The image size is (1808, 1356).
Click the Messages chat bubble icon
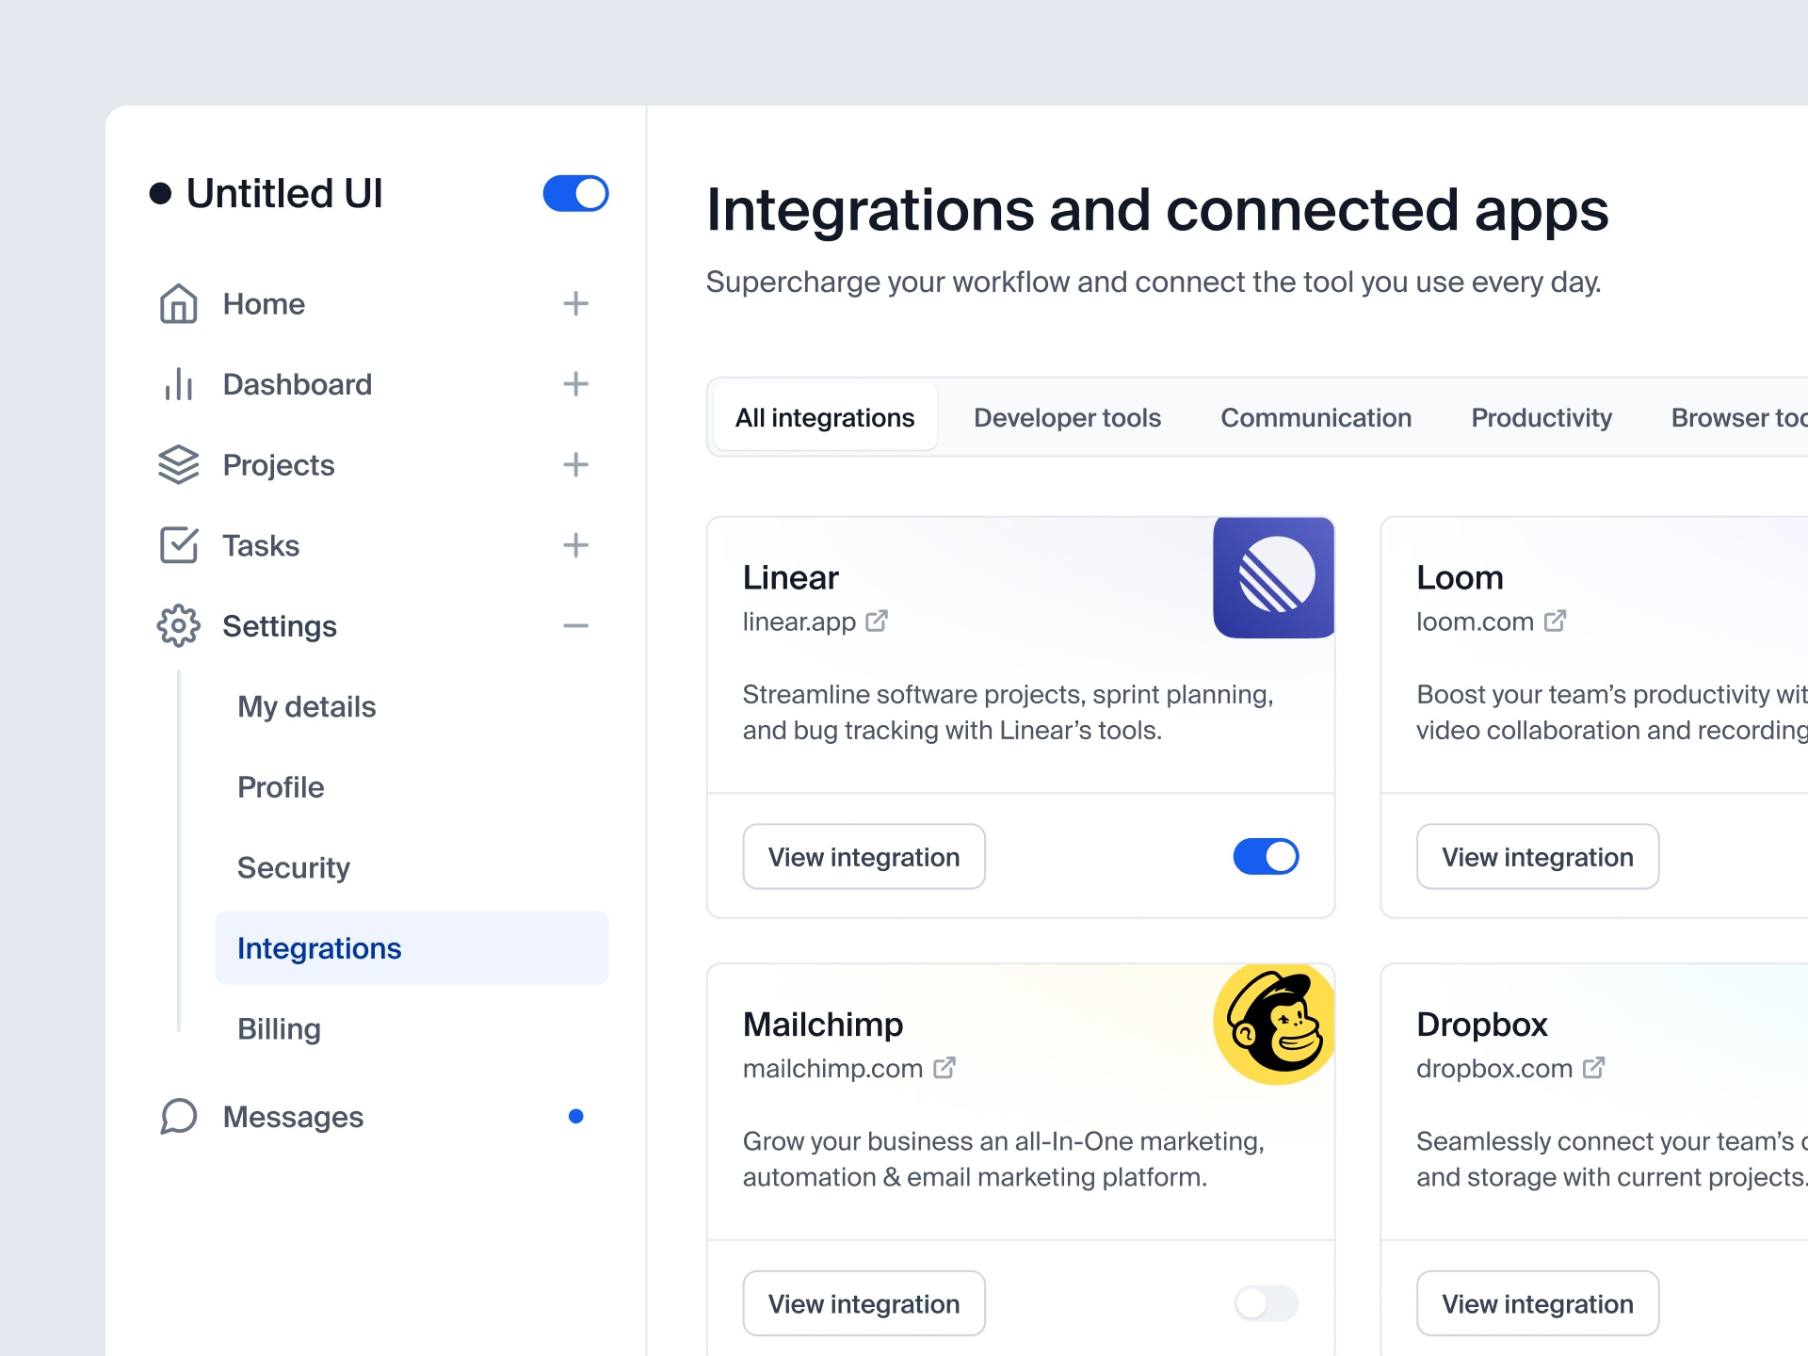click(179, 1117)
